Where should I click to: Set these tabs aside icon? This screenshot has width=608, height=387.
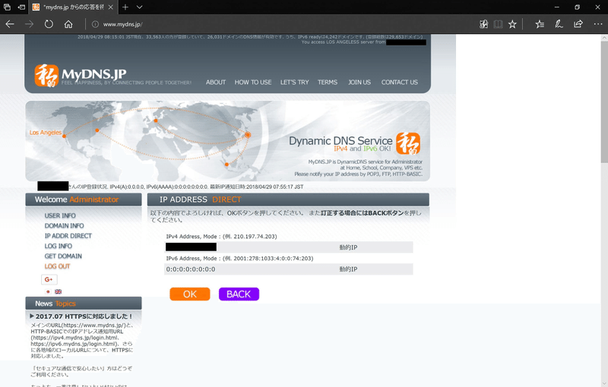[x=22, y=7]
